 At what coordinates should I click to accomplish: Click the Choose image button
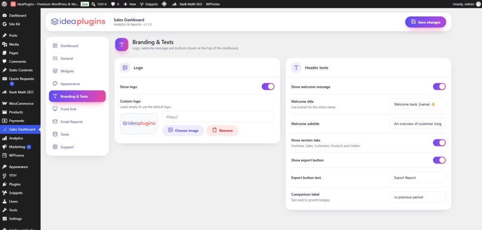pos(183,130)
